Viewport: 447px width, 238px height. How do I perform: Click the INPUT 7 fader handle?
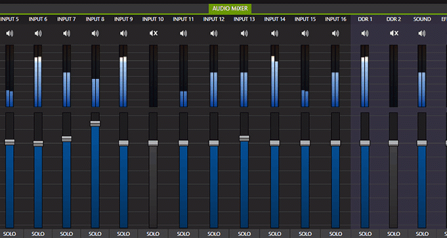[x=67, y=139]
